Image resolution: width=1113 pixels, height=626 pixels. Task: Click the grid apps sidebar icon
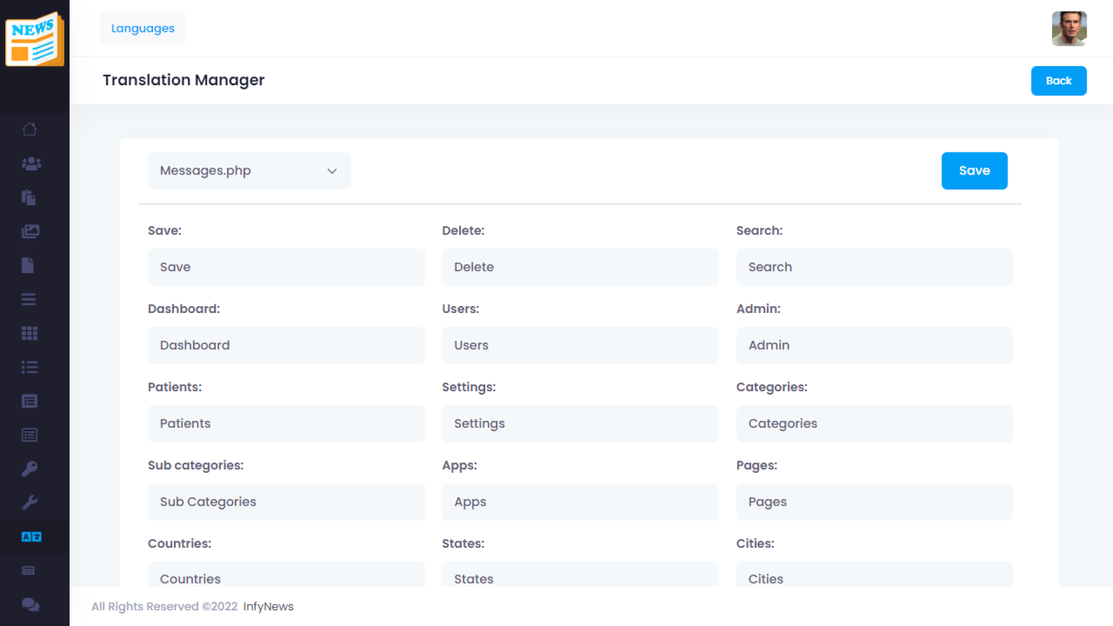pos(29,333)
